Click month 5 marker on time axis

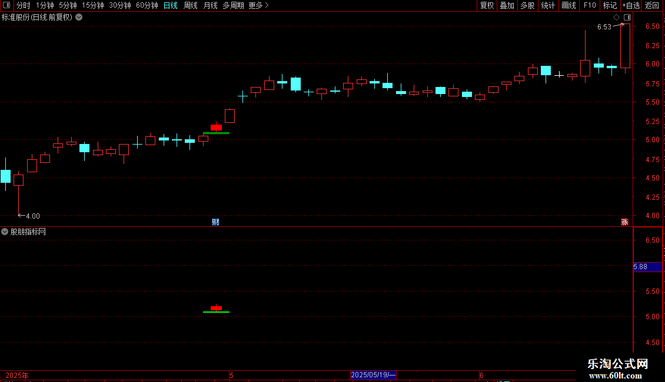point(231,375)
